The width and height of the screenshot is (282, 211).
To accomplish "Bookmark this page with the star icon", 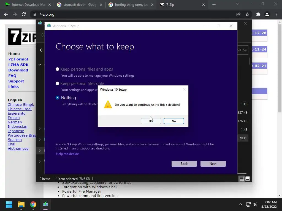I will point(247,14).
